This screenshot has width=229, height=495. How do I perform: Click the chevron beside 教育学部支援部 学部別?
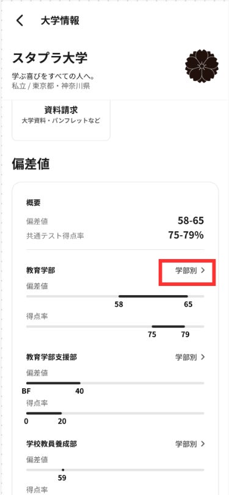pos(203,357)
